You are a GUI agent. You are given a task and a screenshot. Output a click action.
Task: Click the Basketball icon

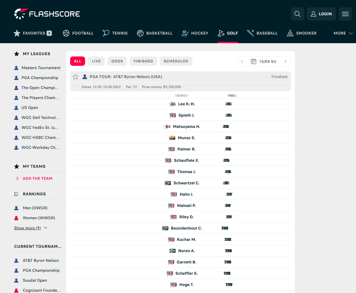coord(140,33)
